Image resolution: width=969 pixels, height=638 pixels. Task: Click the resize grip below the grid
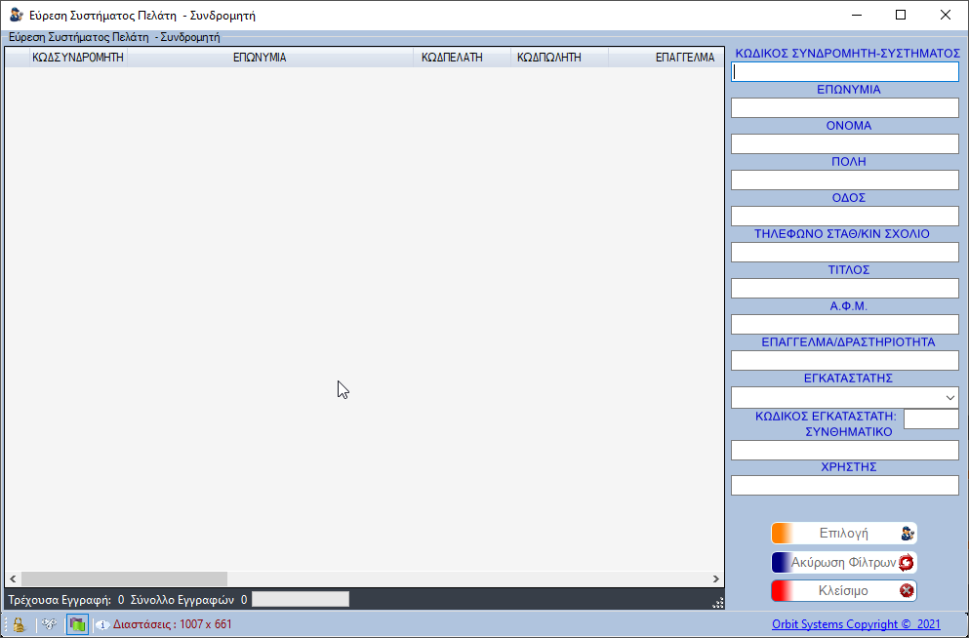(x=718, y=603)
